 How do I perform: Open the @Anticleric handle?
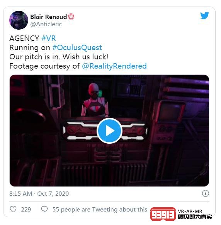pos(46,24)
